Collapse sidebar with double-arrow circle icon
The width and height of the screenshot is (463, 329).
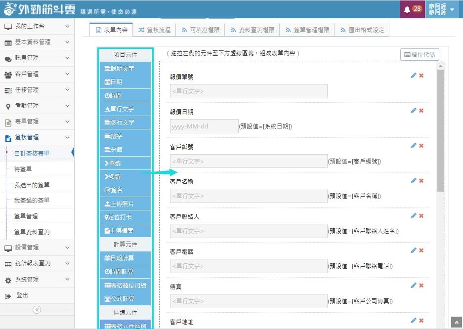point(37,310)
